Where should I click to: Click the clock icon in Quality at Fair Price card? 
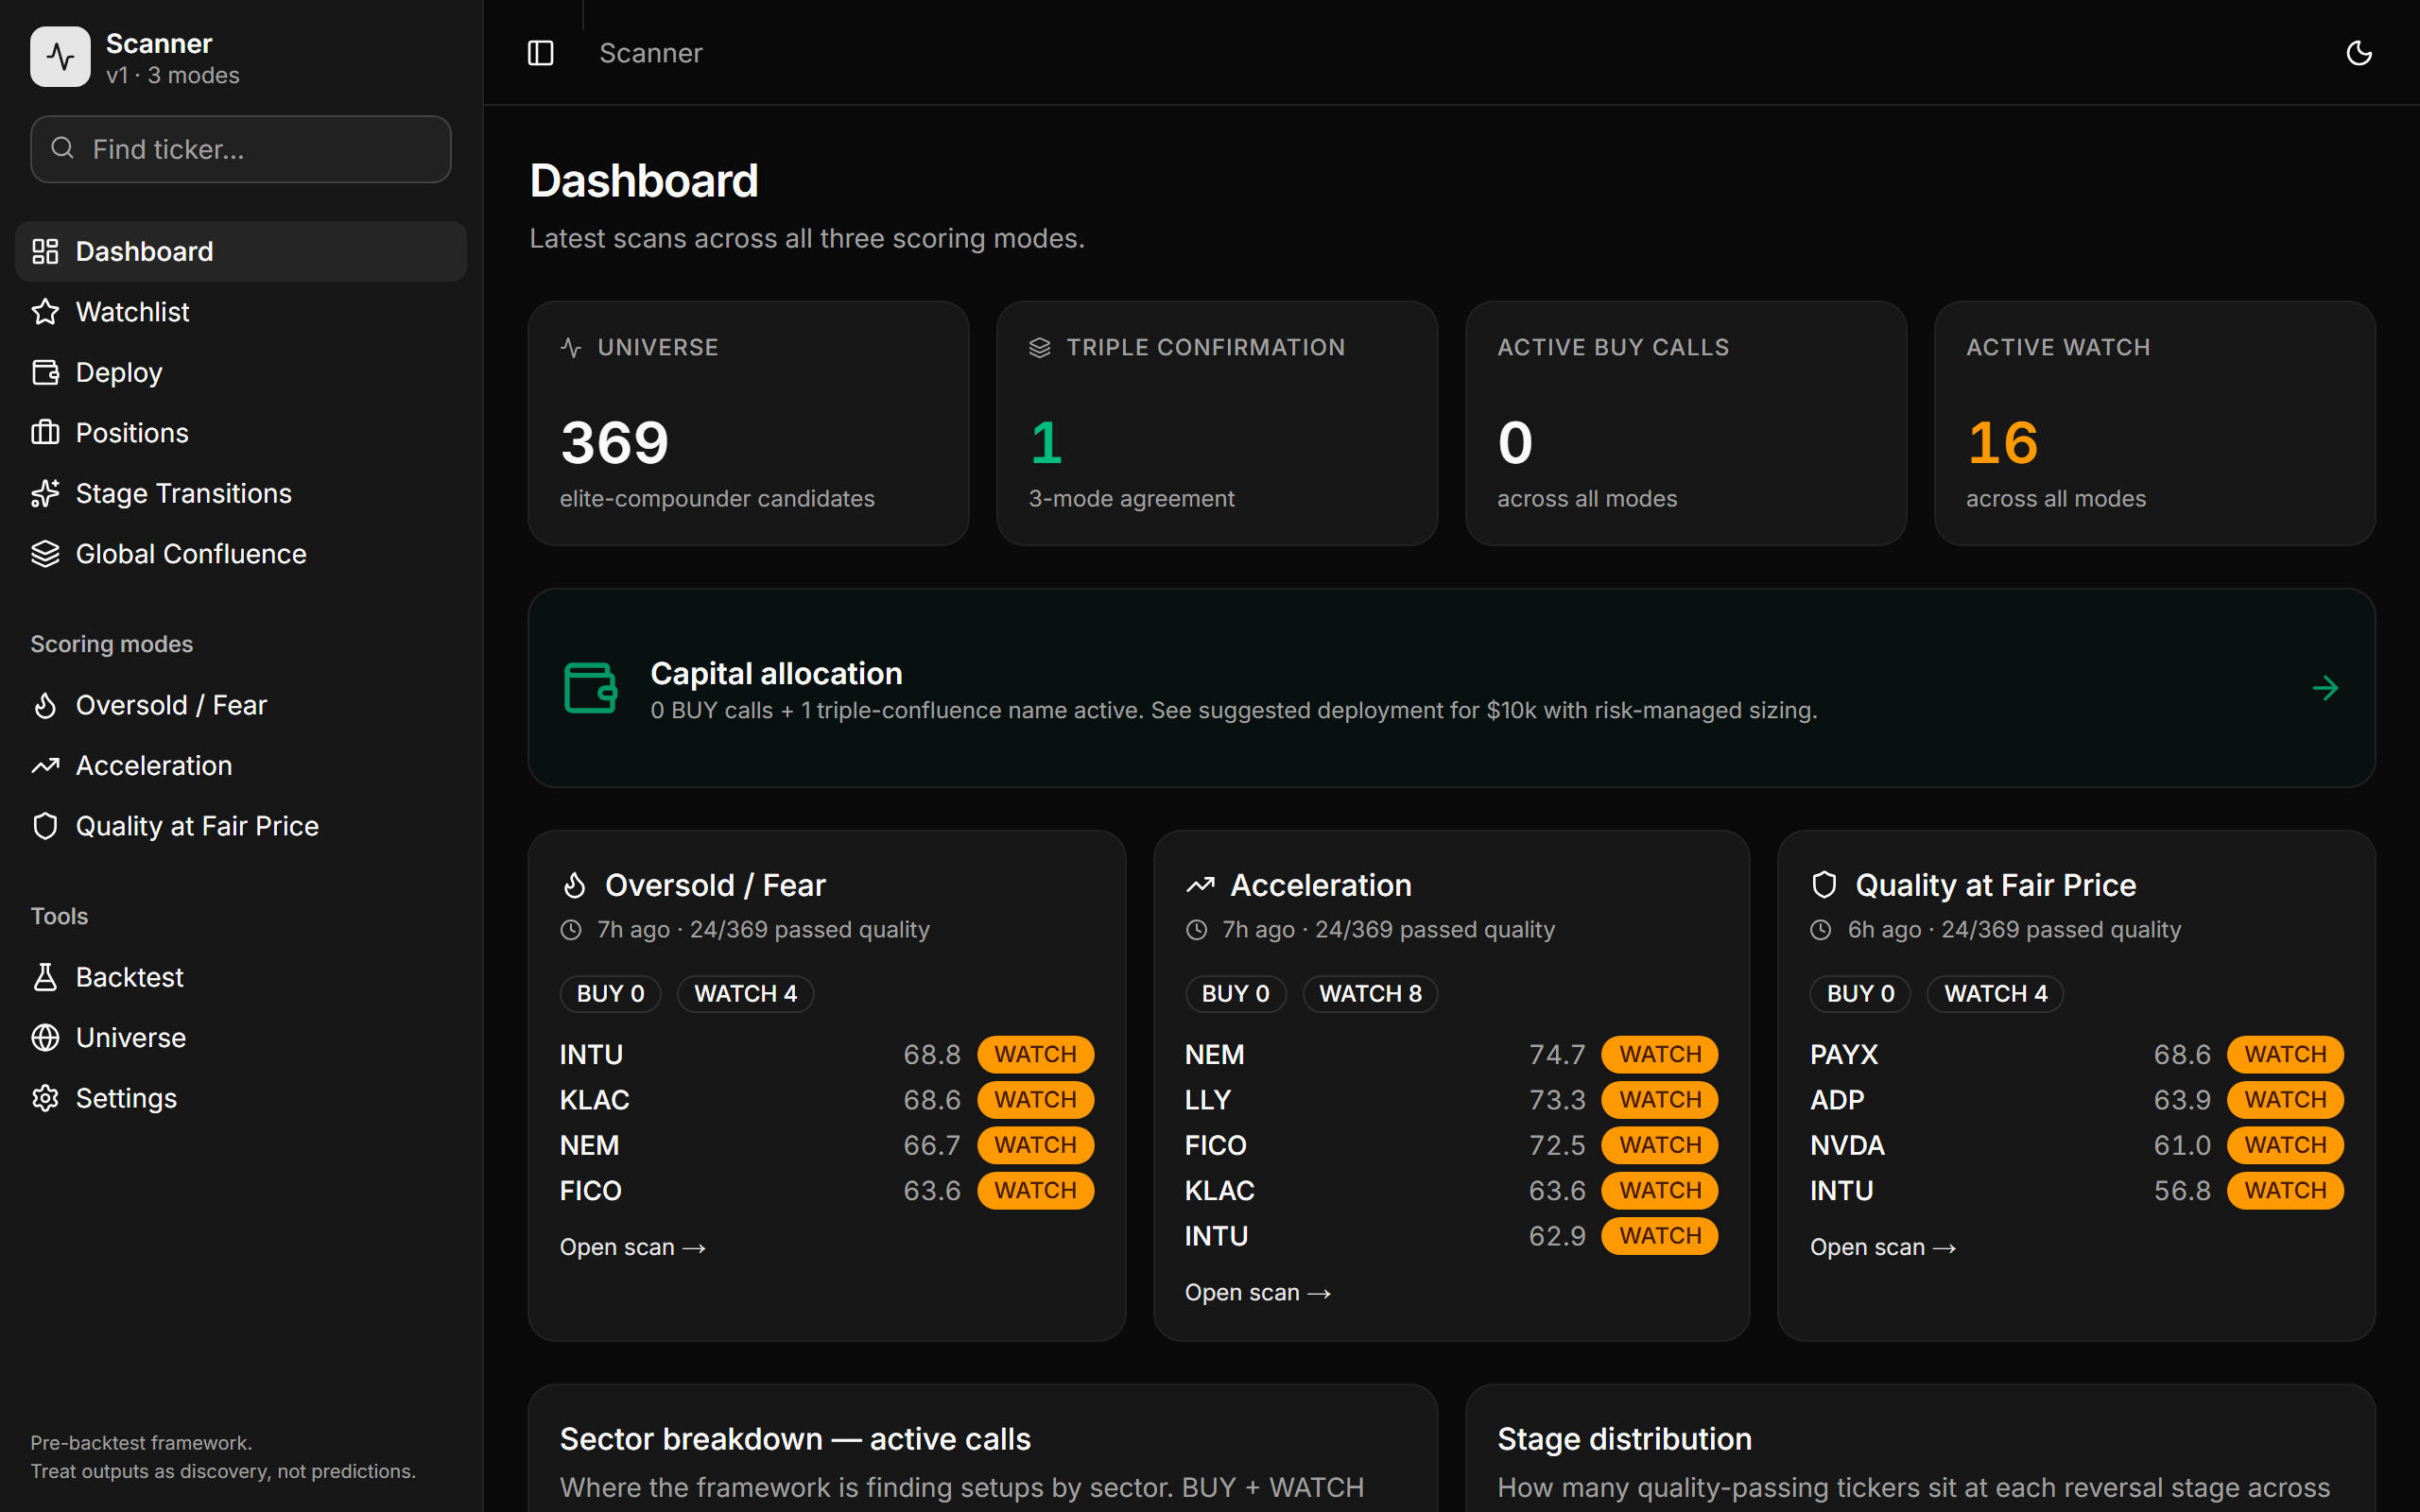coord(1821,930)
